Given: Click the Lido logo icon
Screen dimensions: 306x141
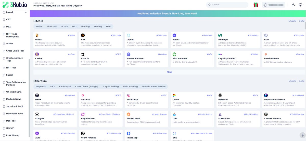Looking at the screenshot, I should pyautogui.click(x=174, y=115).
